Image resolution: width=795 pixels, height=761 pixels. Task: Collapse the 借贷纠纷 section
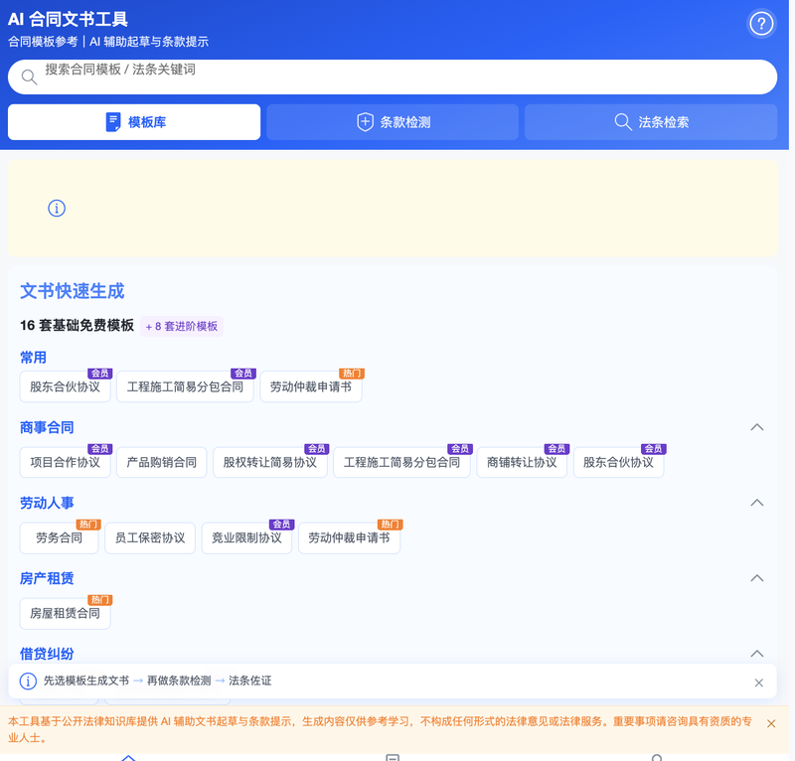coord(756,654)
